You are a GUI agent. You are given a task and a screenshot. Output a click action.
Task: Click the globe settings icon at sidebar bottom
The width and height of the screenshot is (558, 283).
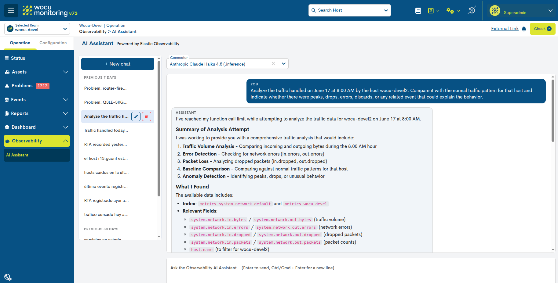[8, 277]
